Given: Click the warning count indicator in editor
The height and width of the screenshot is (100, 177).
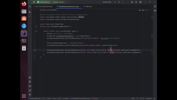Looking at the screenshot, I should (143, 10).
